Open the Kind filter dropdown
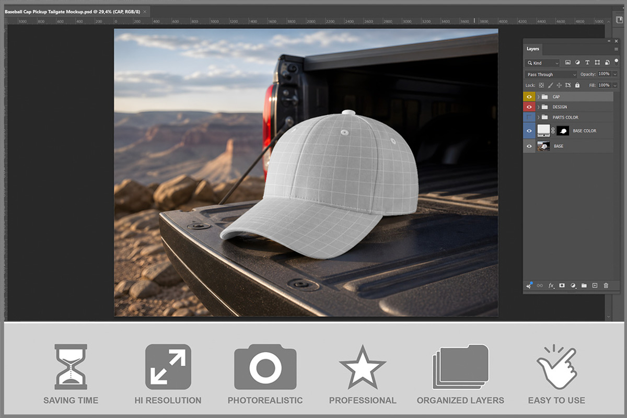Screen dimensions: 627x418 [542, 63]
